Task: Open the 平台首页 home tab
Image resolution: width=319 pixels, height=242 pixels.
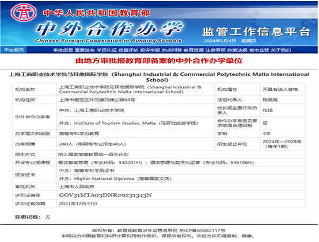Action: click(14, 50)
